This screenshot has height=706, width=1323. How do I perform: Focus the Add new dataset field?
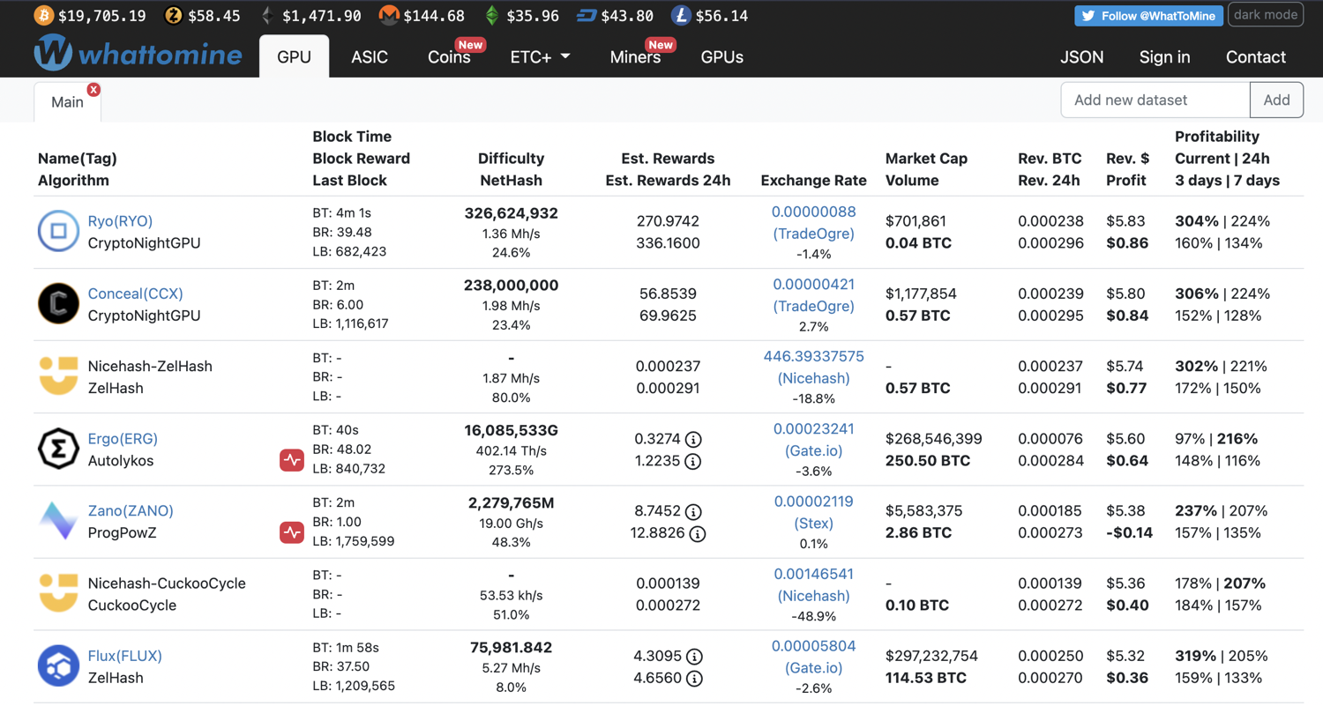tap(1155, 100)
